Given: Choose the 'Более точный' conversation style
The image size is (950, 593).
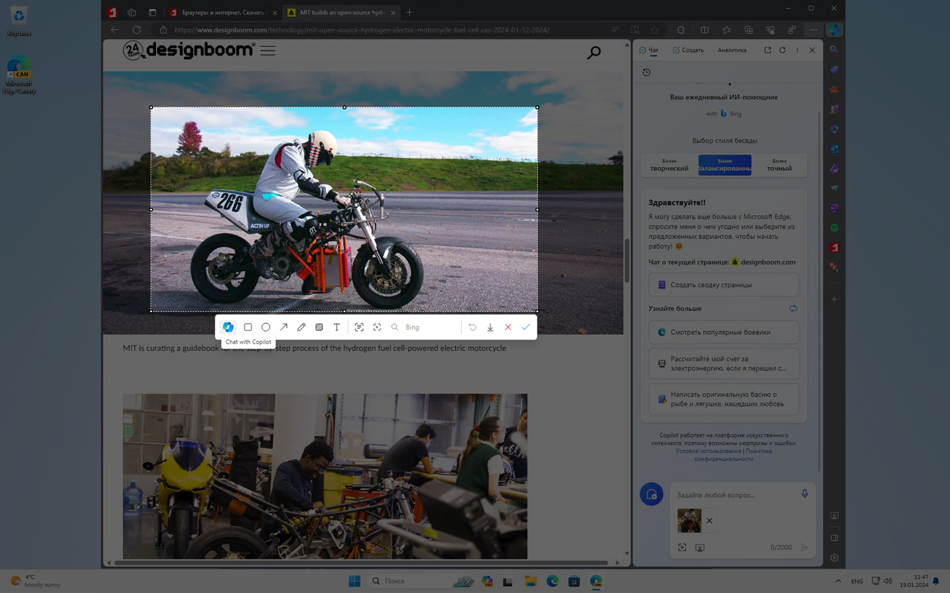Looking at the screenshot, I should point(779,165).
